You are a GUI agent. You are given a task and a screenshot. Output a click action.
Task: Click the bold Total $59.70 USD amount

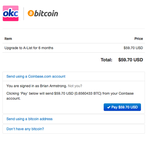(x=131, y=60)
